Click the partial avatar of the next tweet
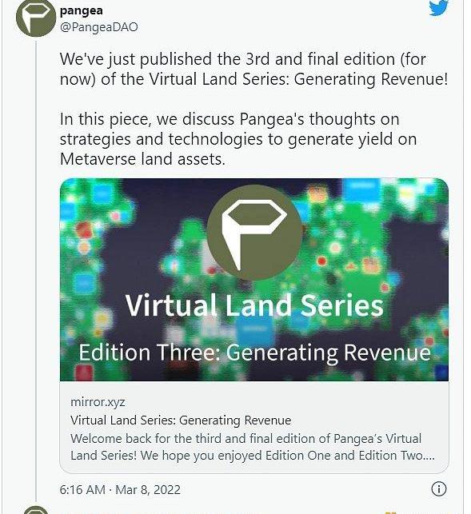The image size is (471, 514). pos(36,510)
